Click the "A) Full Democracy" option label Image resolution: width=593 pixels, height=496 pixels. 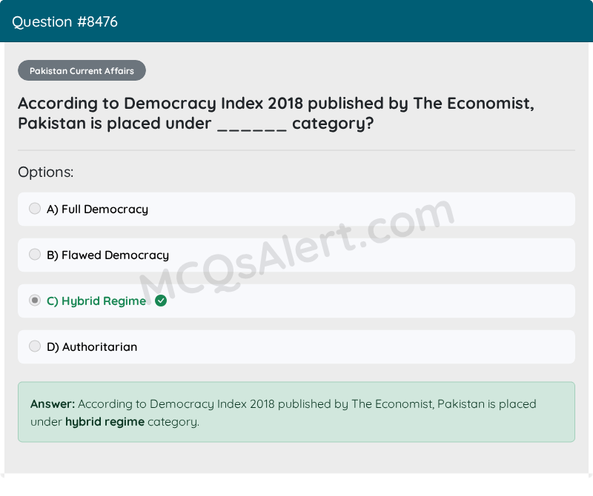(x=97, y=210)
